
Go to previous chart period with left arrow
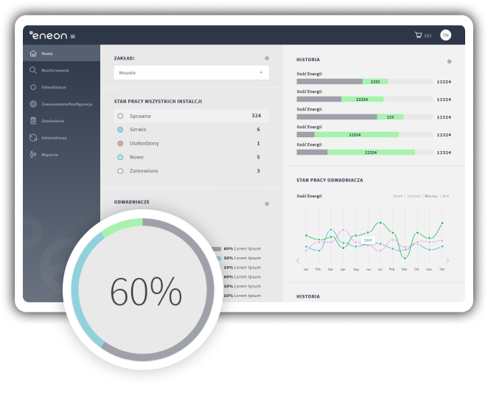pos(299,260)
